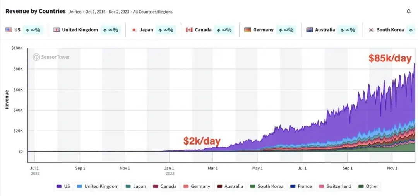Click the United Kingdom flag icon
Screen dimensions: 418x196
click(57, 30)
